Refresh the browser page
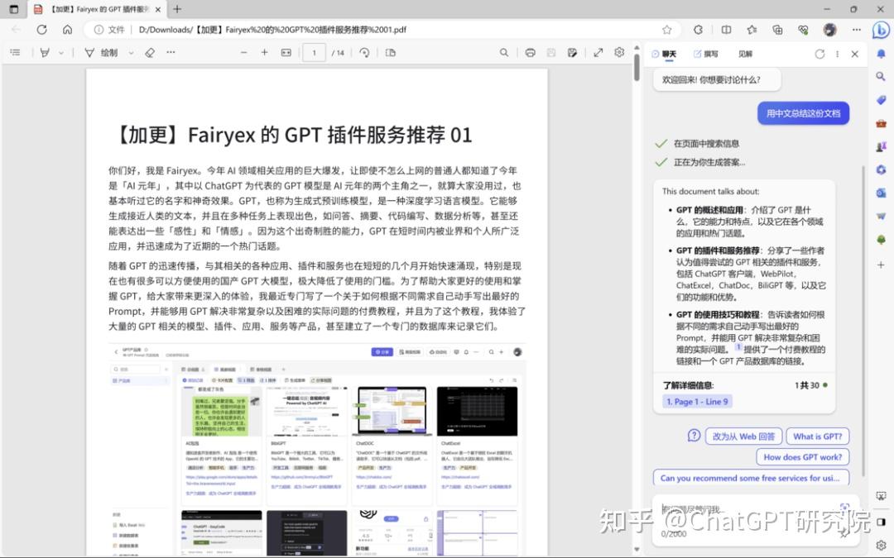This screenshot has height=558, width=894. 41,30
